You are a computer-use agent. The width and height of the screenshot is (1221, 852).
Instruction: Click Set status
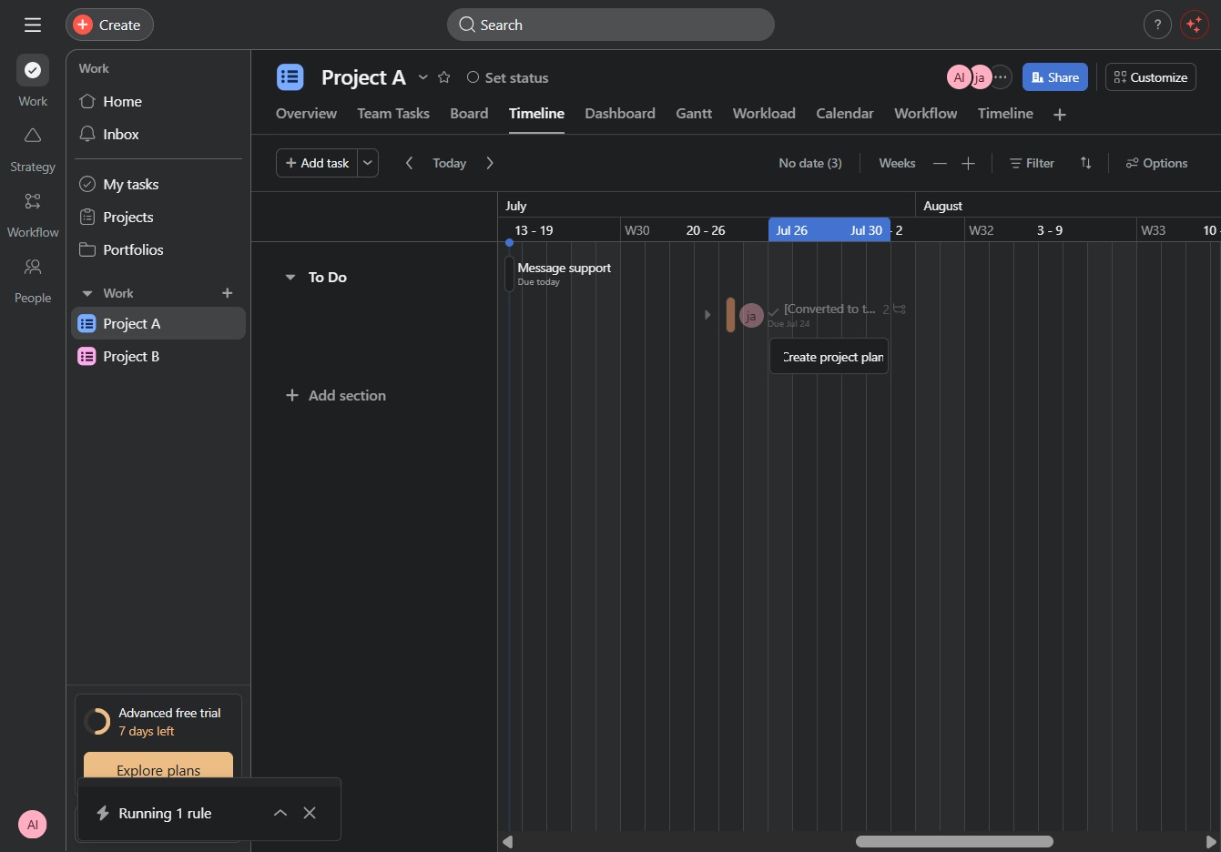[507, 77]
